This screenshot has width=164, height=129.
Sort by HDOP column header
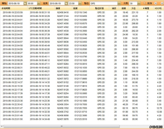click(158, 8)
